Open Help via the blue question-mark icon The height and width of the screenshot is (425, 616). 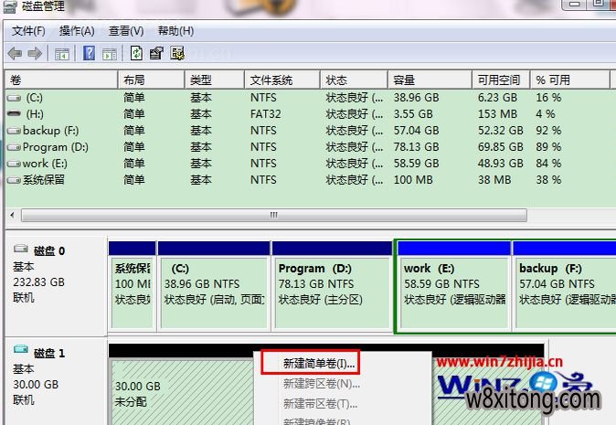point(89,53)
